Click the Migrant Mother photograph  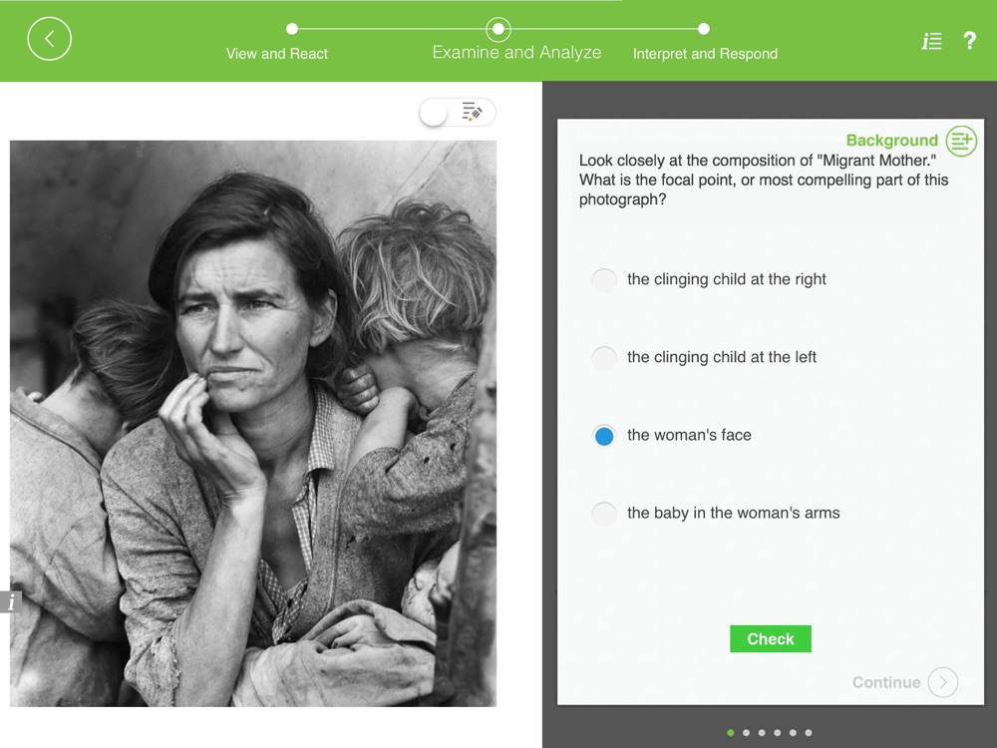[253, 424]
